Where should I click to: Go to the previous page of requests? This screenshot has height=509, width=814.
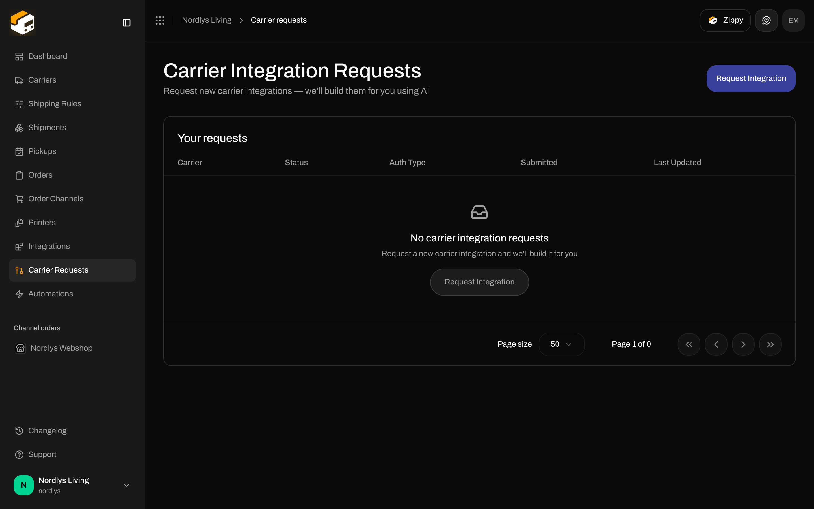716,344
